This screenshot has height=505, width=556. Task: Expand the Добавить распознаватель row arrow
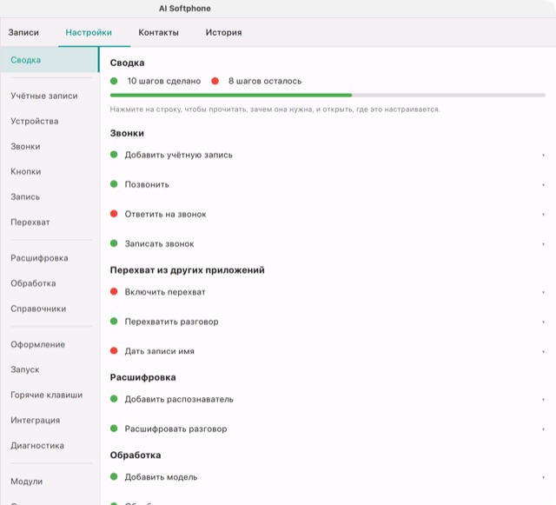(543, 400)
